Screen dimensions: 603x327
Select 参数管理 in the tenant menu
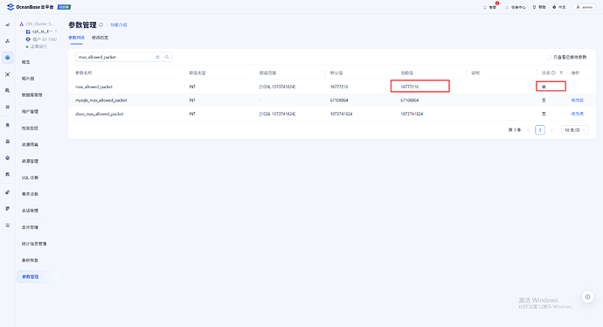[x=30, y=276]
